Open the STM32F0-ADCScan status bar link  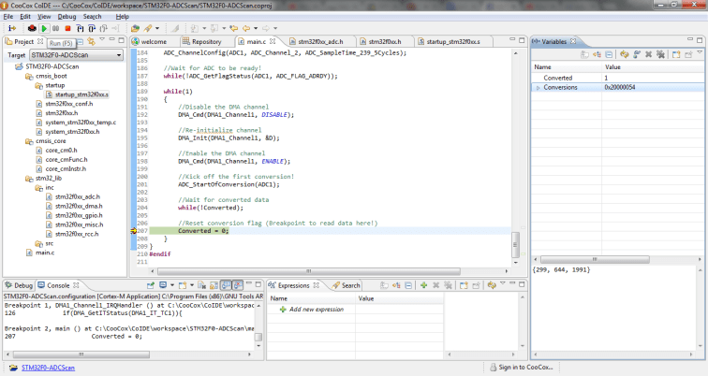coord(49,368)
